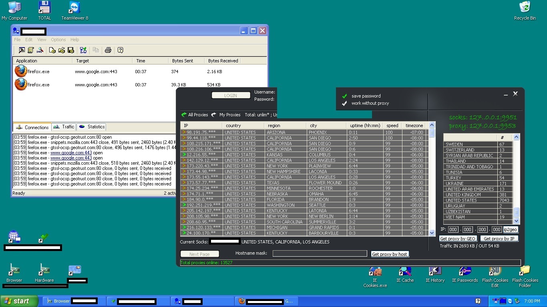Image resolution: width=547 pixels, height=307 pixels.
Task: Click the Windows start button
Action: [19, 301]
